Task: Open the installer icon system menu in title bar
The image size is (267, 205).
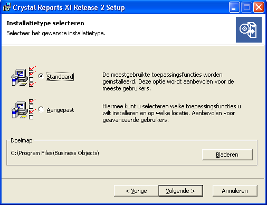Action: [7, 7]
